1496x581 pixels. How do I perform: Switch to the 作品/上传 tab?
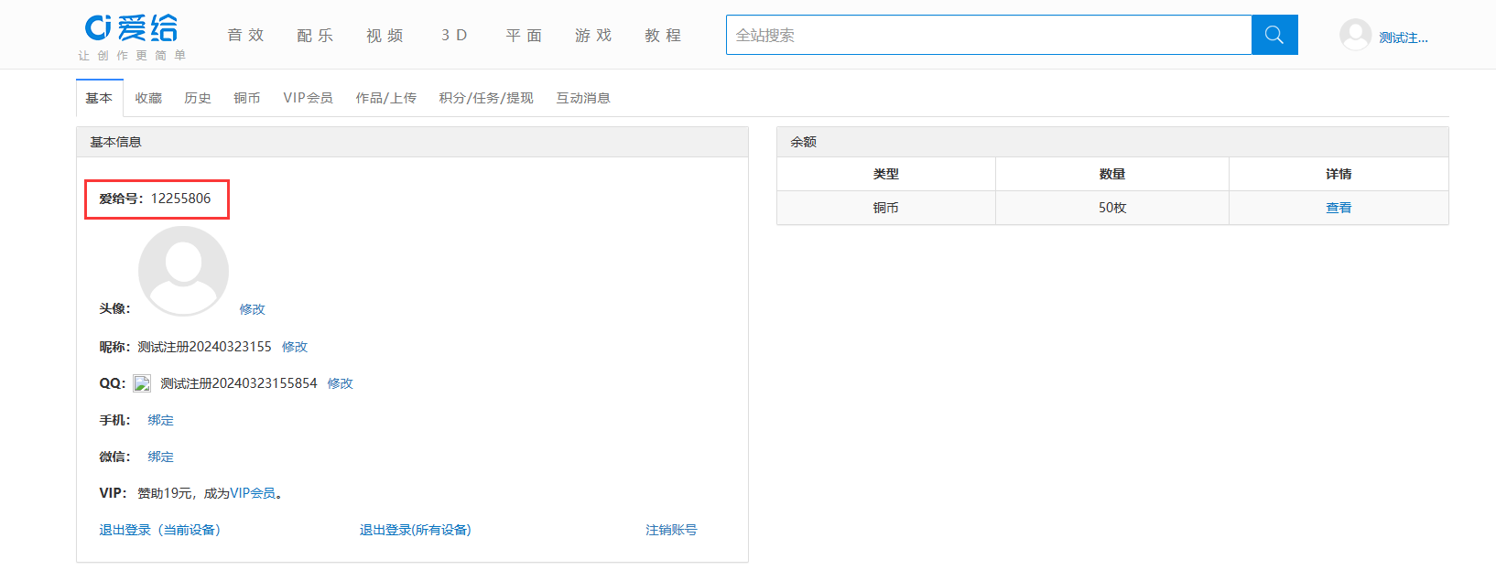[385, 98]
